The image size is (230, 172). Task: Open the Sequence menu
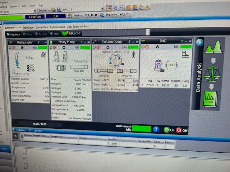(14, 6)
